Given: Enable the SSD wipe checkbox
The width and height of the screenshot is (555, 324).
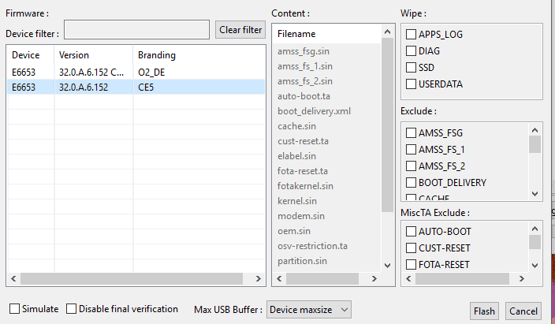Looking at the screenshot, I should (411, 67).
